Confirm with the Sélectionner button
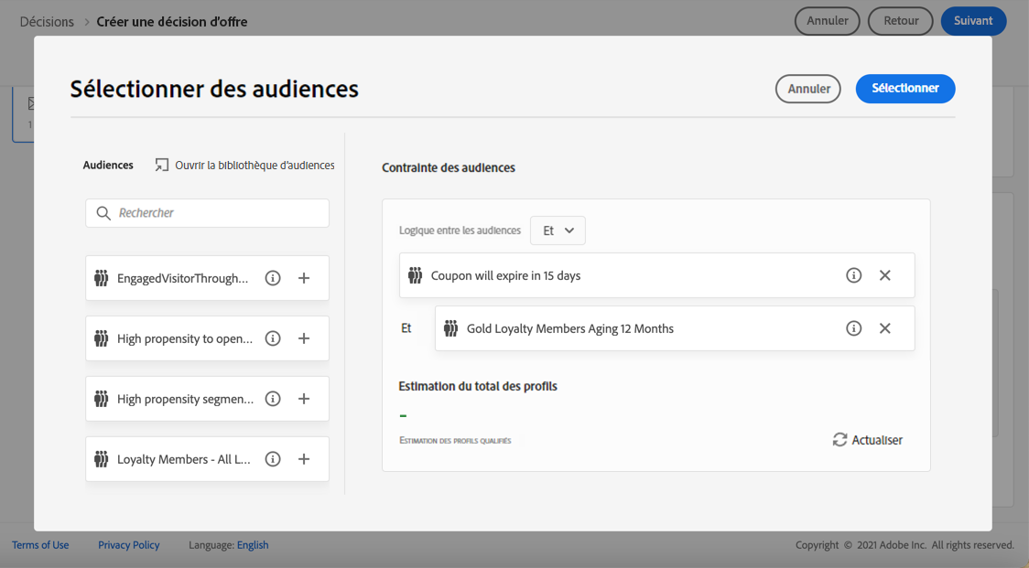This screenshot has height=568, width=1029. tap(904, 89)
